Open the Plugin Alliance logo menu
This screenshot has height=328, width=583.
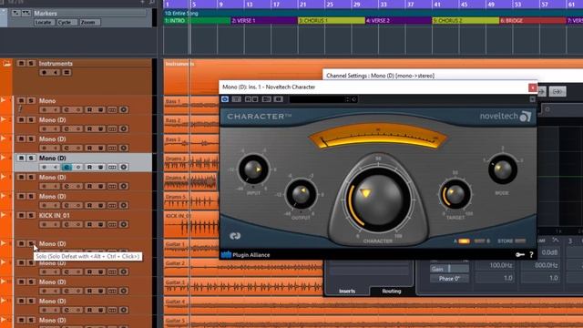pos(245,255)
